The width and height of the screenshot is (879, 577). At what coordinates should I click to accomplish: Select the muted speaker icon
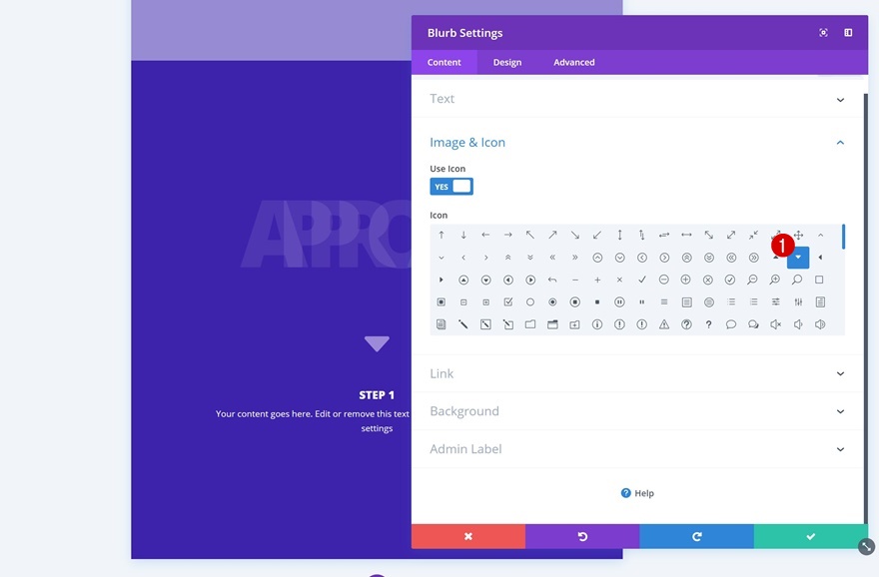point(776,324)
